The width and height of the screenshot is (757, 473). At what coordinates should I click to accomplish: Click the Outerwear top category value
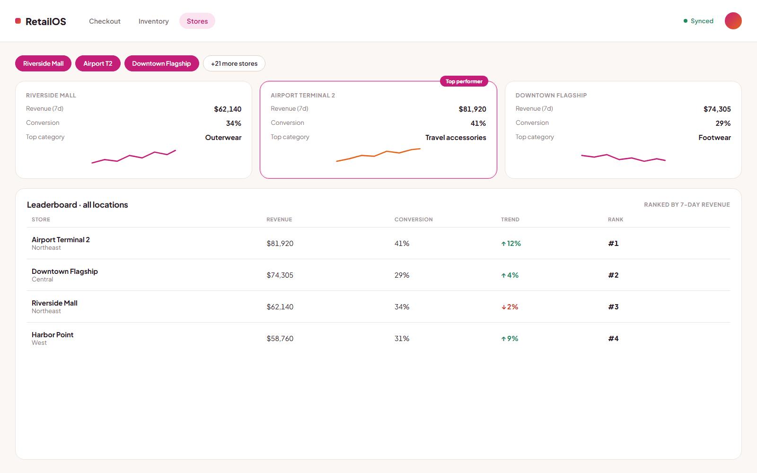coord(223,138)
